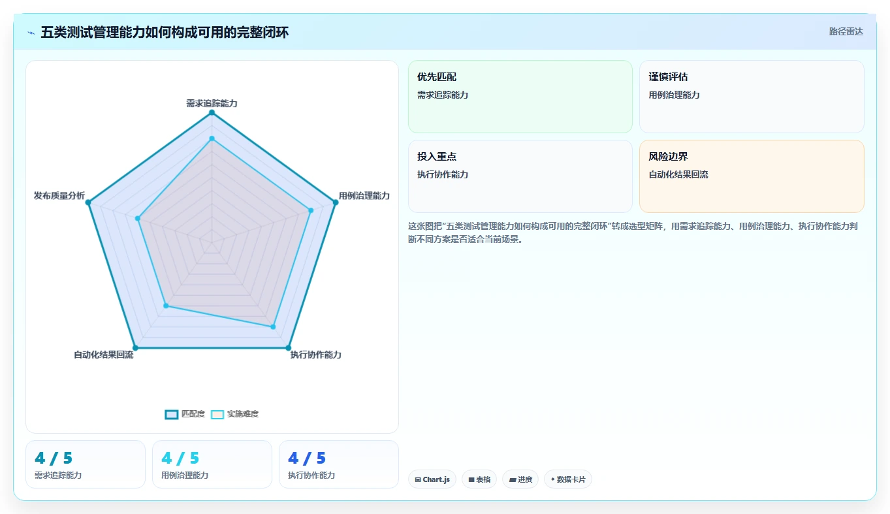The height and width of the screenshot is (514, 890).
Task: Select the 数据卡片 tag chip
Action: pos(567,479)
